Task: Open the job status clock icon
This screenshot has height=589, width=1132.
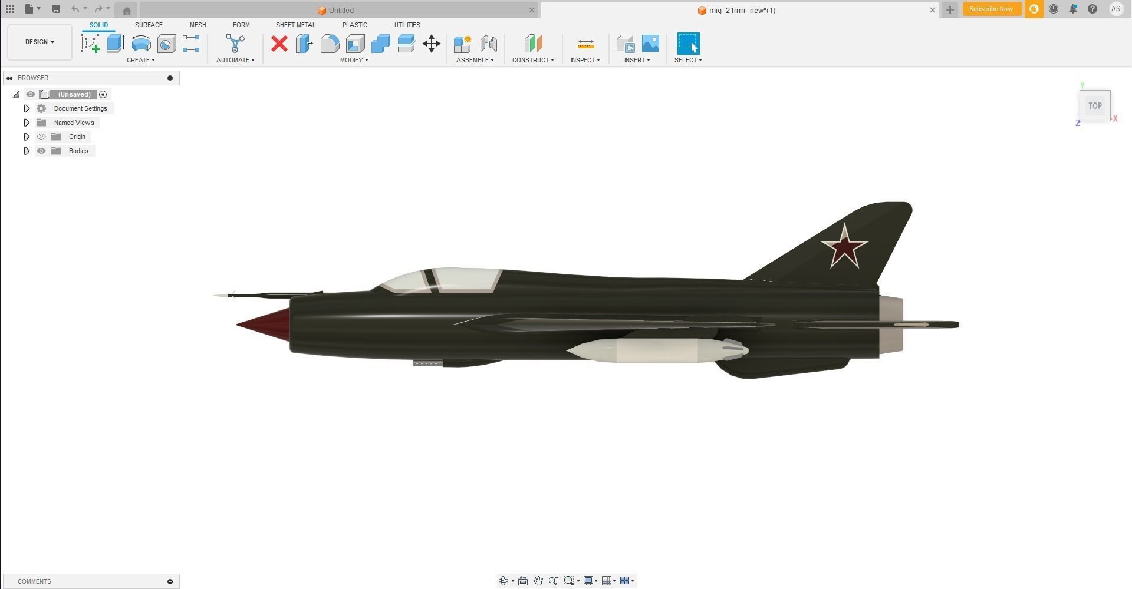Action: tap(1054, 9)
